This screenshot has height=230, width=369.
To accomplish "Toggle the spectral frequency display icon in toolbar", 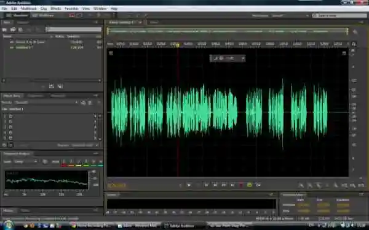I will [71, 15].
